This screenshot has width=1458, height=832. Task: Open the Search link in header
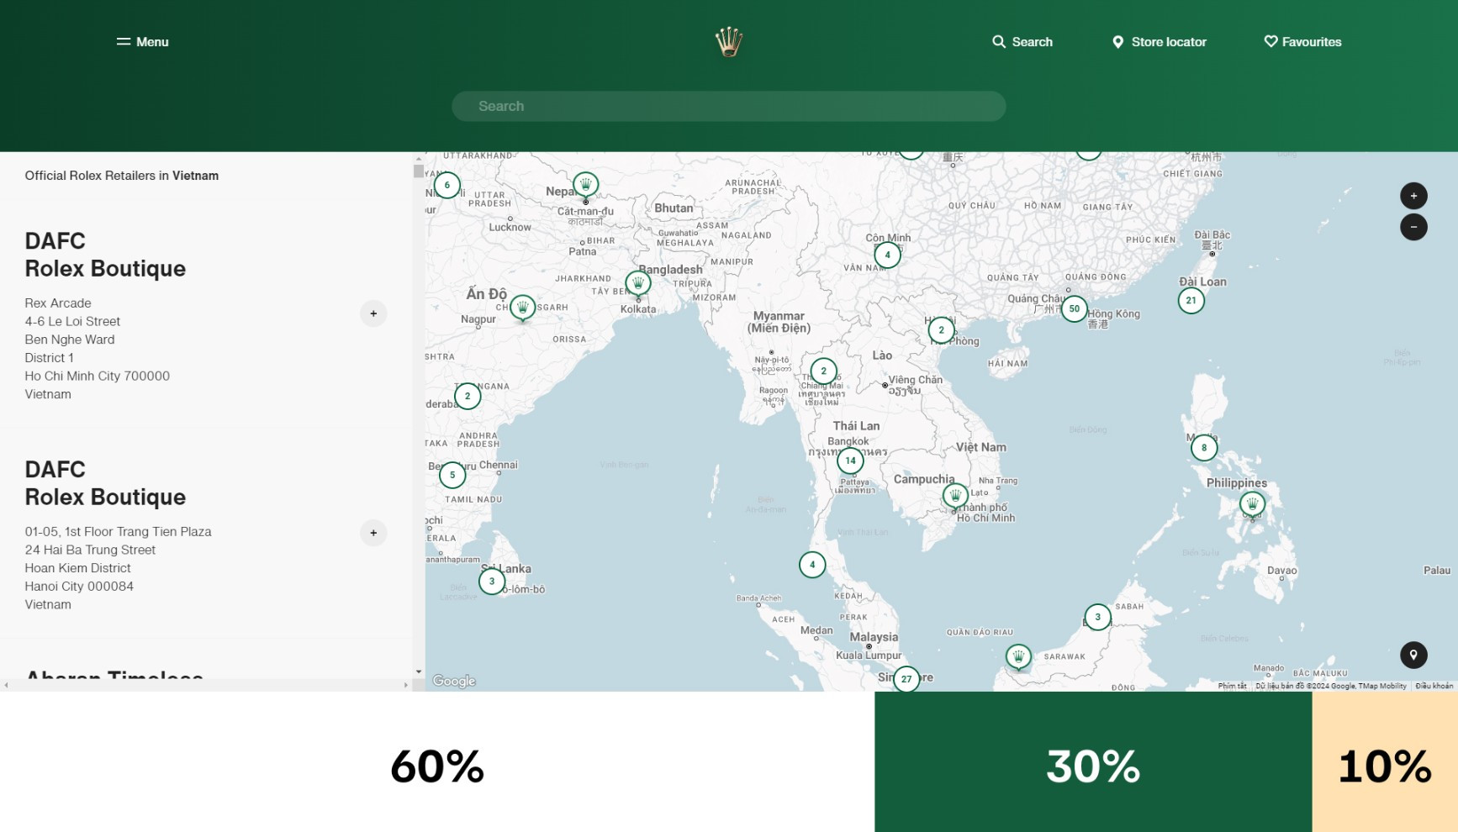point(1022,42)
